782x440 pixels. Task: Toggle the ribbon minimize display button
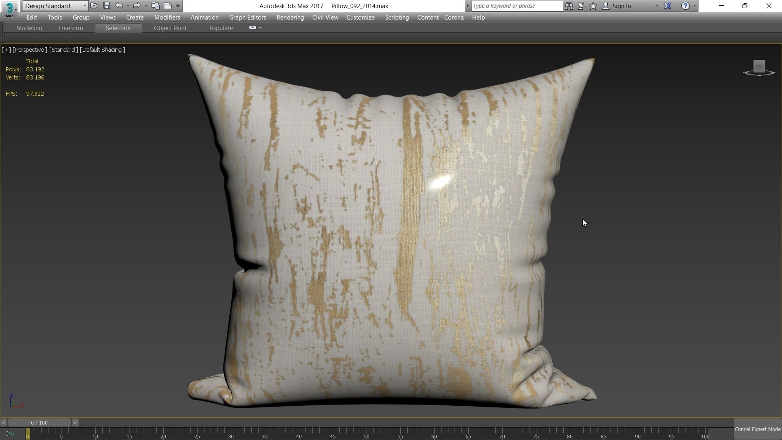click(253, 28)
